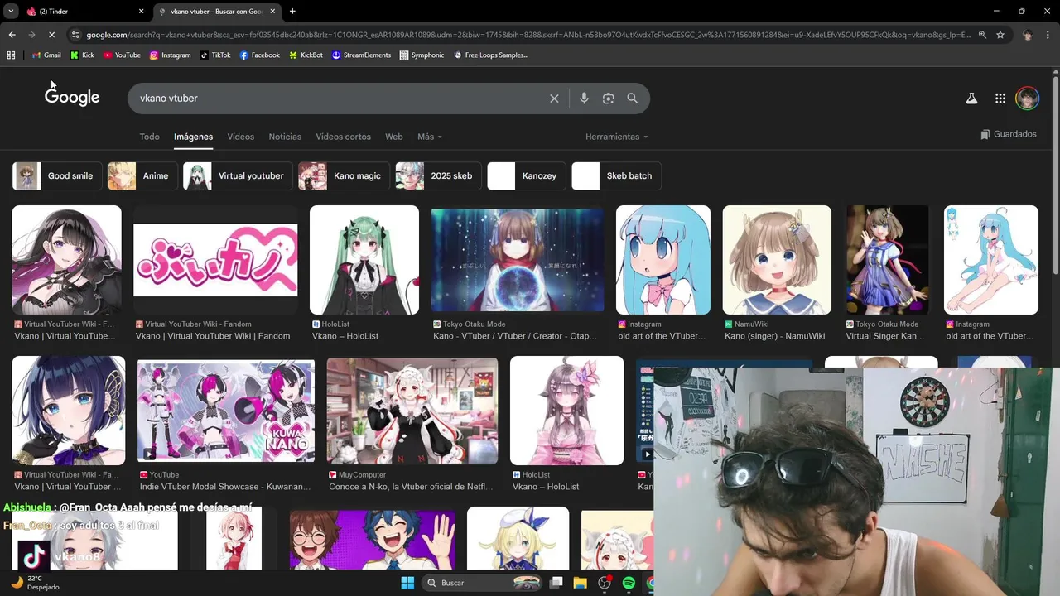Open Chrome apps grid in bookmarks bar
This screenshot has width=1060, height=596.
11,55
